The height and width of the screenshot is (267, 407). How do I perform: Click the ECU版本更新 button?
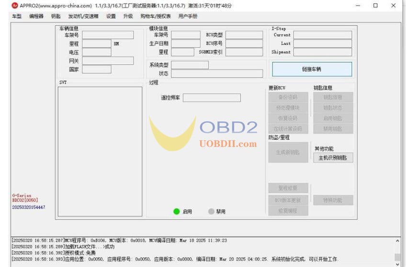pyautogui.click(x=288, y=200)
